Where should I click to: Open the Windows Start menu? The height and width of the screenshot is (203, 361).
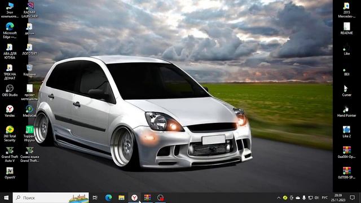tap(6, 197)
